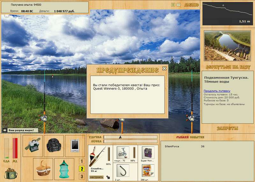Click the Super Mon fishing line item

(x=148, y=153)
